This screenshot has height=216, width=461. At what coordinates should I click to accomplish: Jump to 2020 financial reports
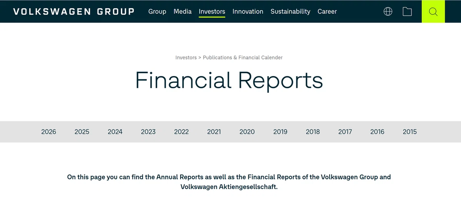click(247, 132)
